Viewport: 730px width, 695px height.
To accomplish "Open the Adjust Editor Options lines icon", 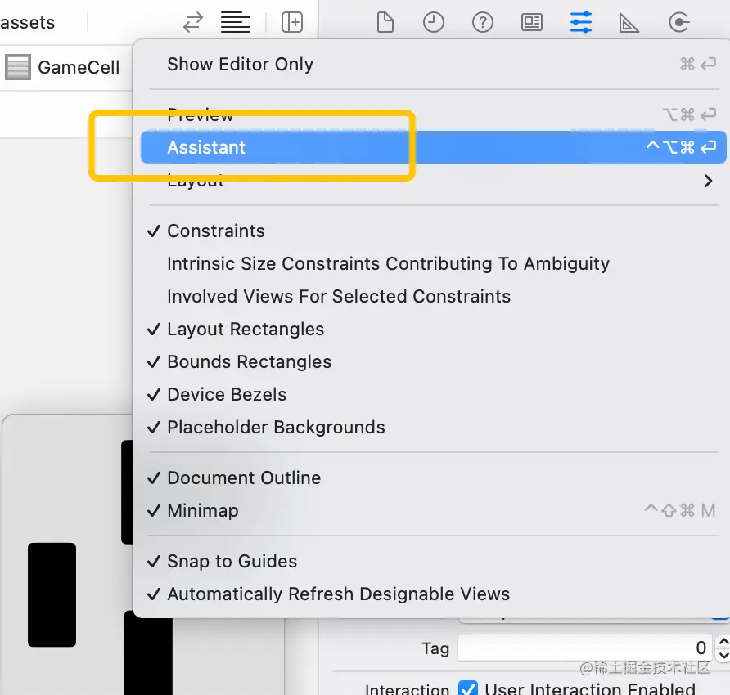I will click(235, 22).
